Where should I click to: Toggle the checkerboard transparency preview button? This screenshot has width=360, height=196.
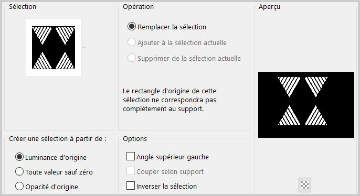click(x=305, y=185)
